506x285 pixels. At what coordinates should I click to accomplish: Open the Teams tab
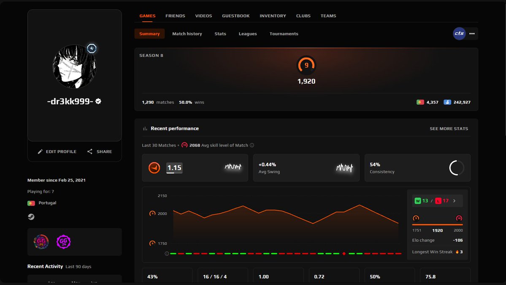(328, 16)
